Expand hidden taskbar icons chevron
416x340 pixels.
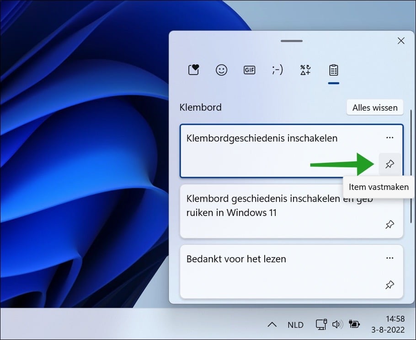[x=272, y=324]
